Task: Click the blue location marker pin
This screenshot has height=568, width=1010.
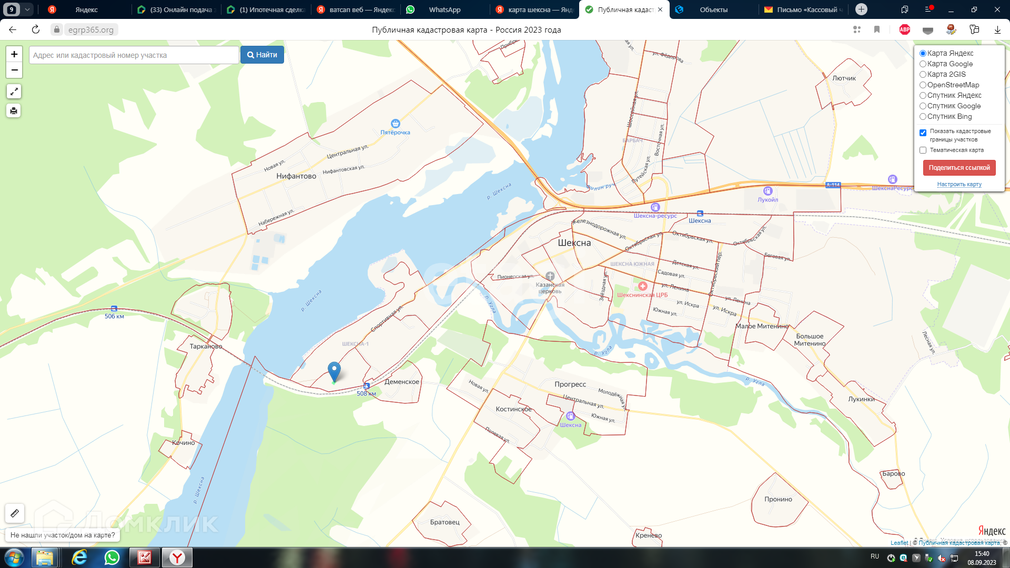Action: (334, 371)
